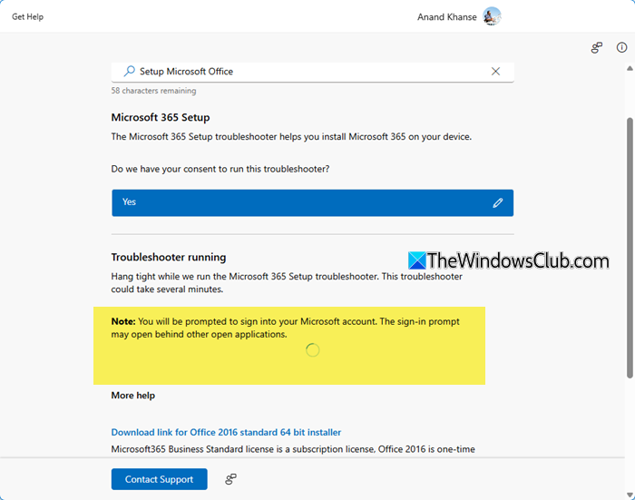Click the 58 characters remaining text
635x500 pixels.
[x=153, y=91]
